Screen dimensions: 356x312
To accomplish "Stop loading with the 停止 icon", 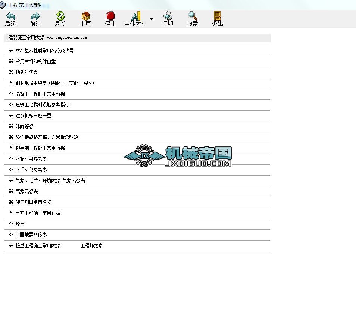I will (x=110, y=16).
